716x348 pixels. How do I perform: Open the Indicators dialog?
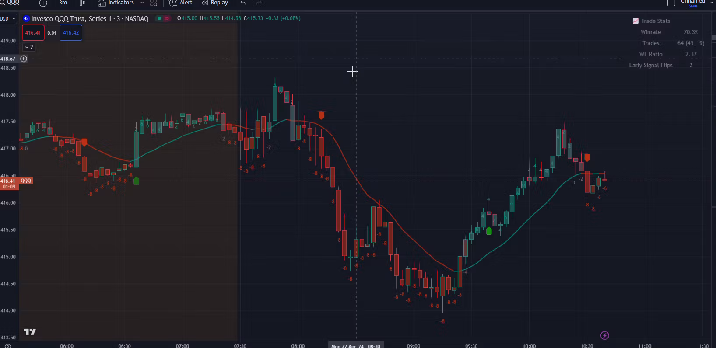point(116,3)
